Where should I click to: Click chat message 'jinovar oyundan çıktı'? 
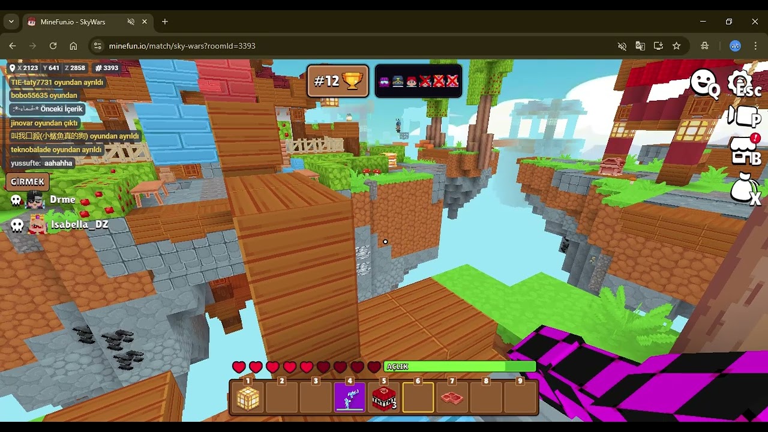[44, 123]
